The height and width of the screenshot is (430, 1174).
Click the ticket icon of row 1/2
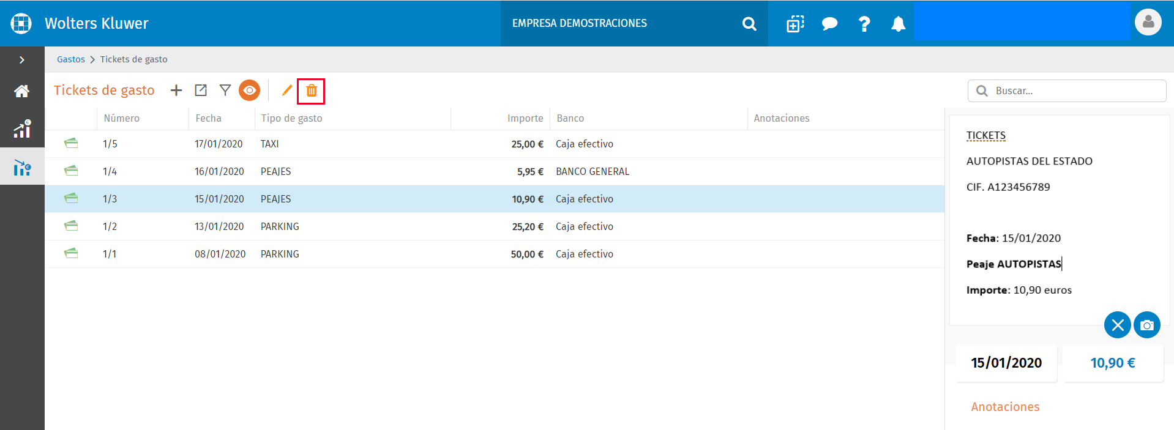[71, 226]
